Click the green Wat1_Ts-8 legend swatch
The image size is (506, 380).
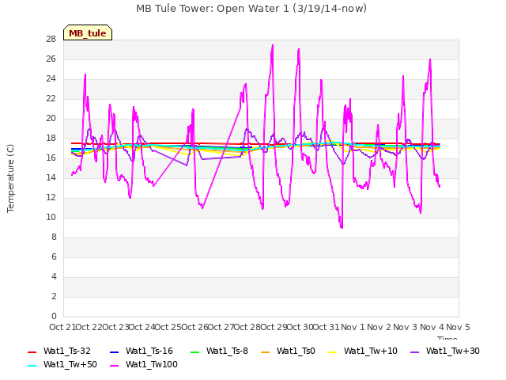195,351
